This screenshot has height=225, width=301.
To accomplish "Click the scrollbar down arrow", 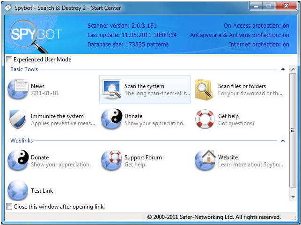I will (x=293, y=197).
